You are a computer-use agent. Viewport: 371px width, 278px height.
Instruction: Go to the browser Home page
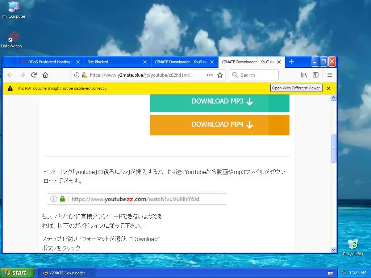(x=45, y=75)
